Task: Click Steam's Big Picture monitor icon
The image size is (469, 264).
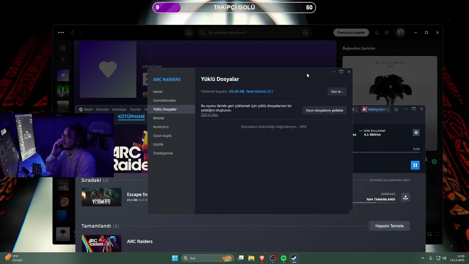Action: coord(396,109)
